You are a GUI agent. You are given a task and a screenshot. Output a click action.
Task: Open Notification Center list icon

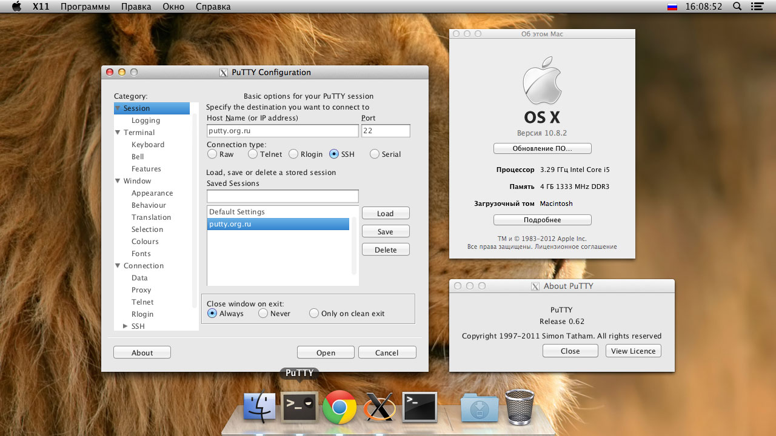756,7
